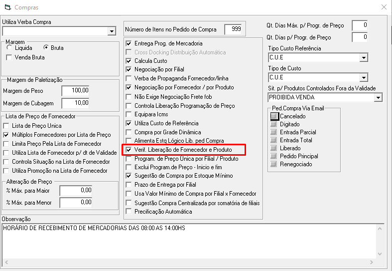Click the Margem de Peso field
This screenshot has width=392, height=271.
pos(76,91)
